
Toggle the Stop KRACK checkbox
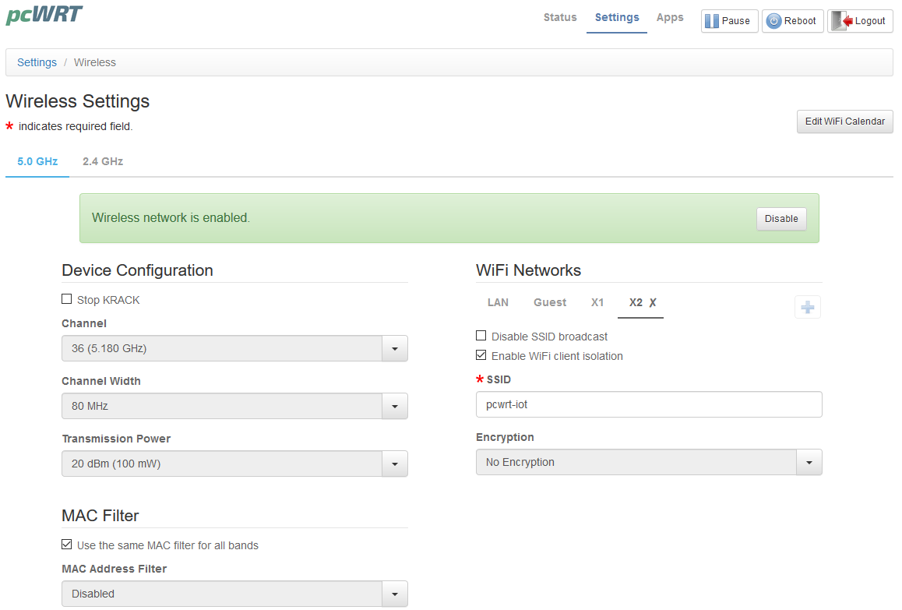coord(67,299)
